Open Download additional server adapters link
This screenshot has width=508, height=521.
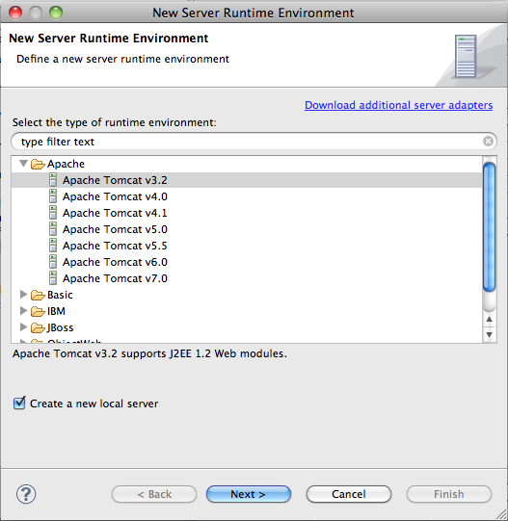(x=398, y=105)
